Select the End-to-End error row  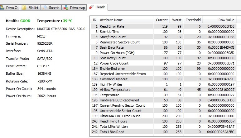coord(164,69)
